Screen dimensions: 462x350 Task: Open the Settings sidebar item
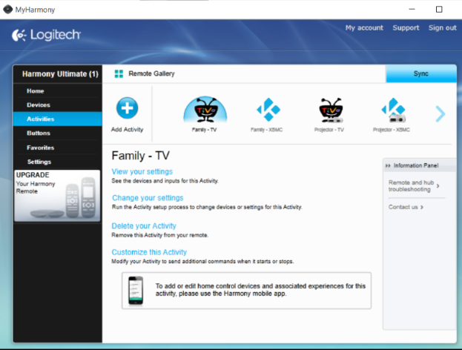pyautogui.click(x=57, y=162)
